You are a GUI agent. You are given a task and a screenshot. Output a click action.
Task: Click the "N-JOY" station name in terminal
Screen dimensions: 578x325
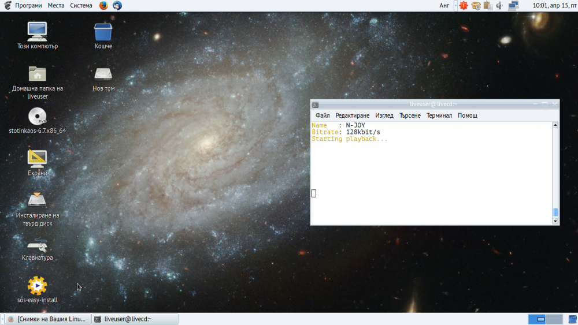[x=355, y=125]
